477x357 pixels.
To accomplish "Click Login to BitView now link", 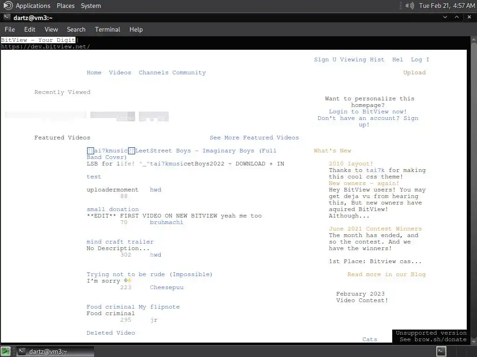I will click(x=368, y=112).
